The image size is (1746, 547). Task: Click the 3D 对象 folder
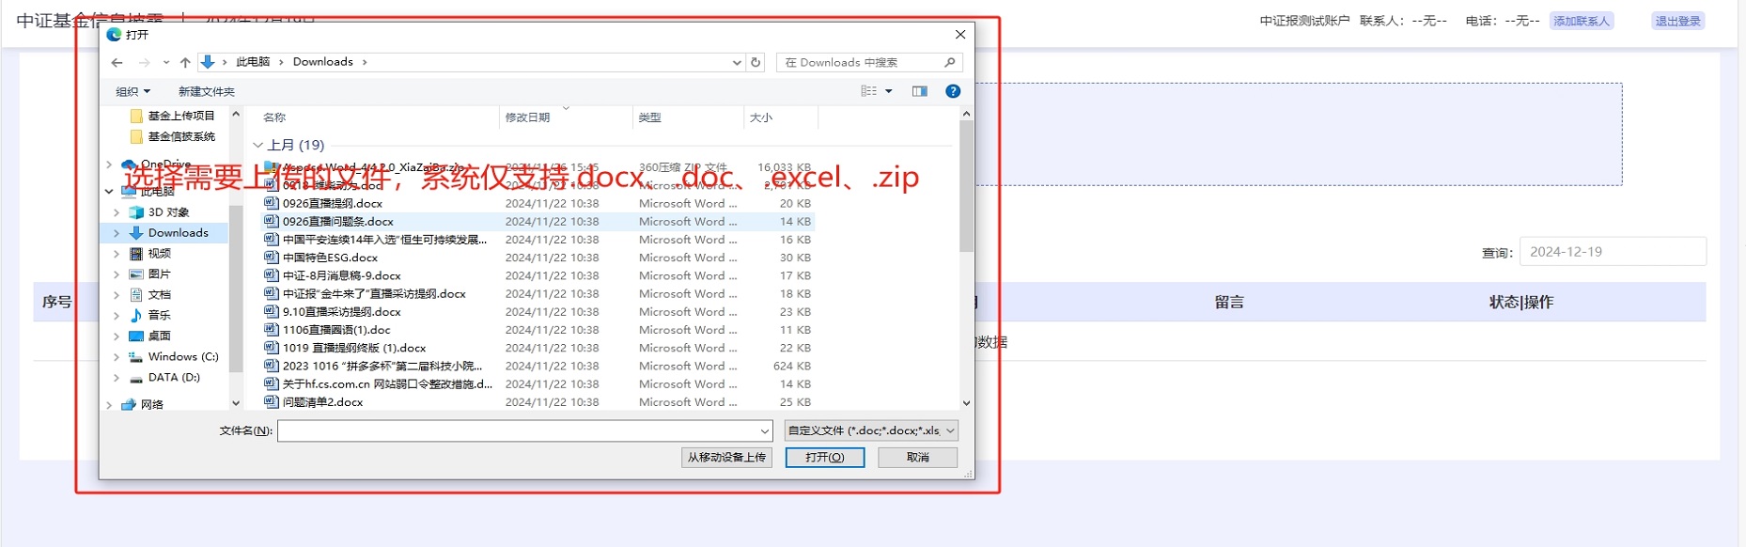pyautogui.click(x=168, y=212)
